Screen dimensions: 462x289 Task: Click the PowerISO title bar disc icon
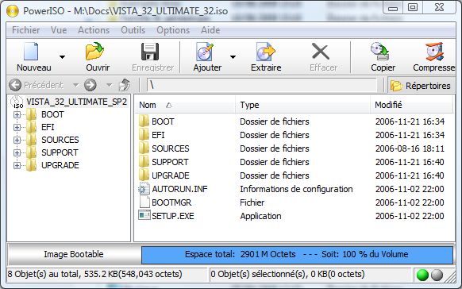tap(13, 11)
